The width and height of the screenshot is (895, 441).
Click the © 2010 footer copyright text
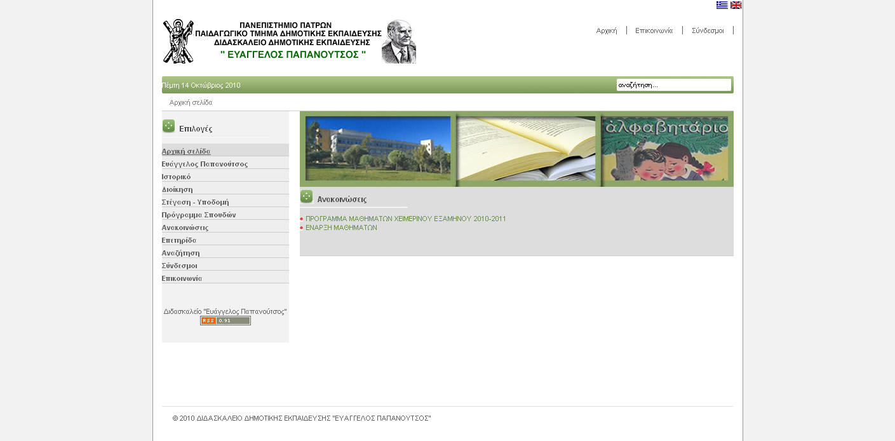coord(302,418)
